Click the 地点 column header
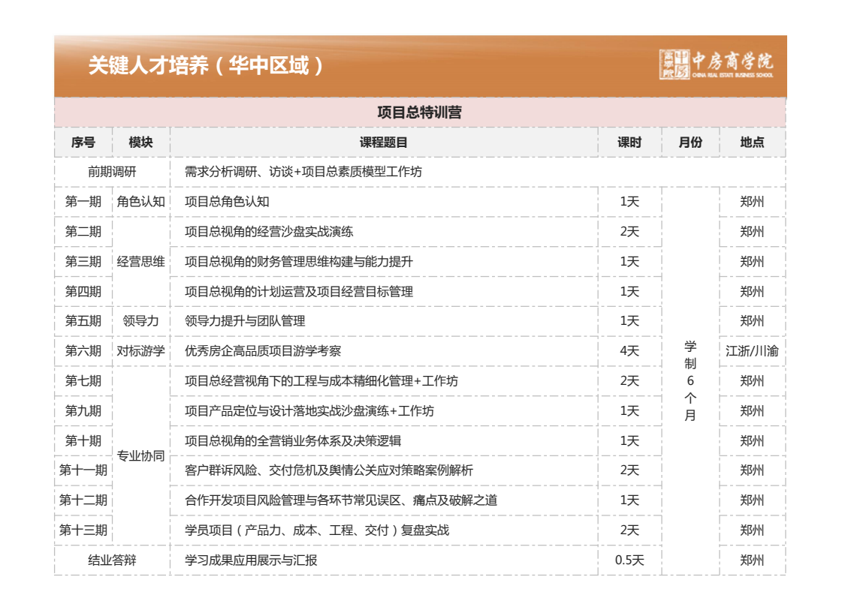The height and width of the screenshot is (592, 842). 752,142
